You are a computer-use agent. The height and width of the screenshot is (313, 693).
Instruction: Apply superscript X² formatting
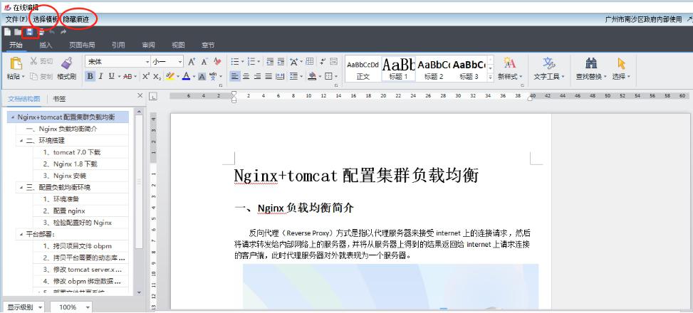146,76
